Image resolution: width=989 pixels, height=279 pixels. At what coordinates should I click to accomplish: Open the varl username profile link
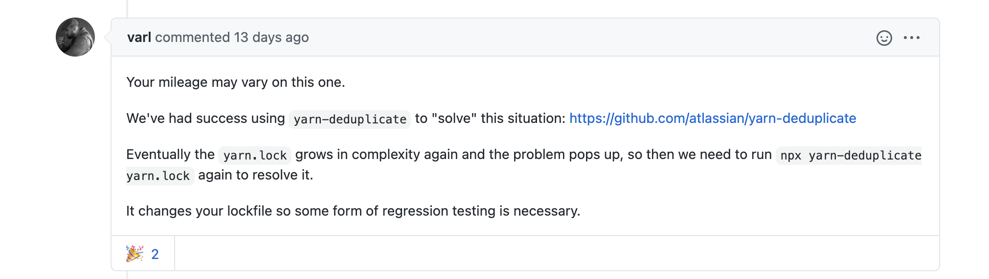(x=139, y=38)
